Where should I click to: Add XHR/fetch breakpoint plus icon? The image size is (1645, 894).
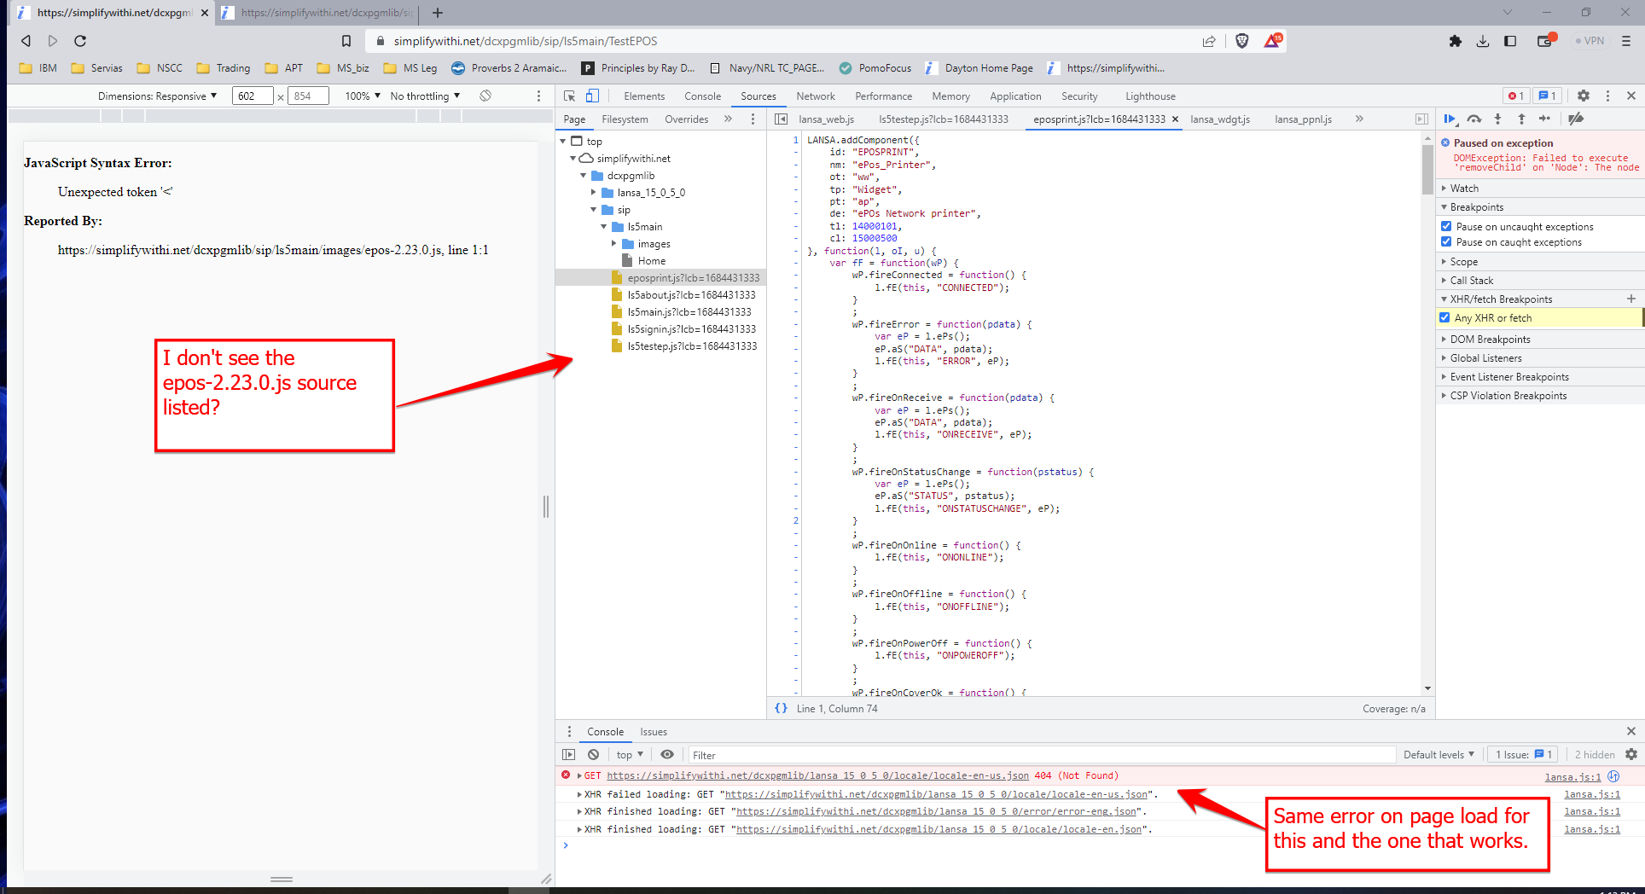point(1631,299)
